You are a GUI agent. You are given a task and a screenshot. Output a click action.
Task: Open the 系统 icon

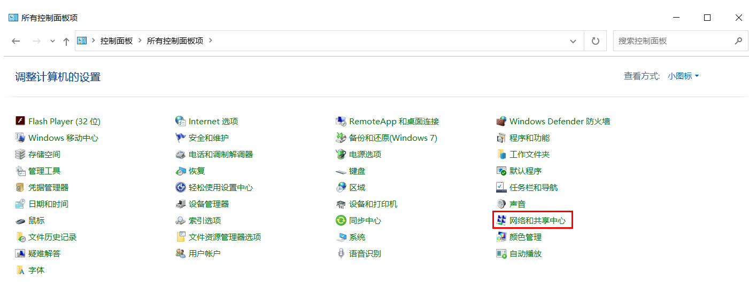click(341, 237)
